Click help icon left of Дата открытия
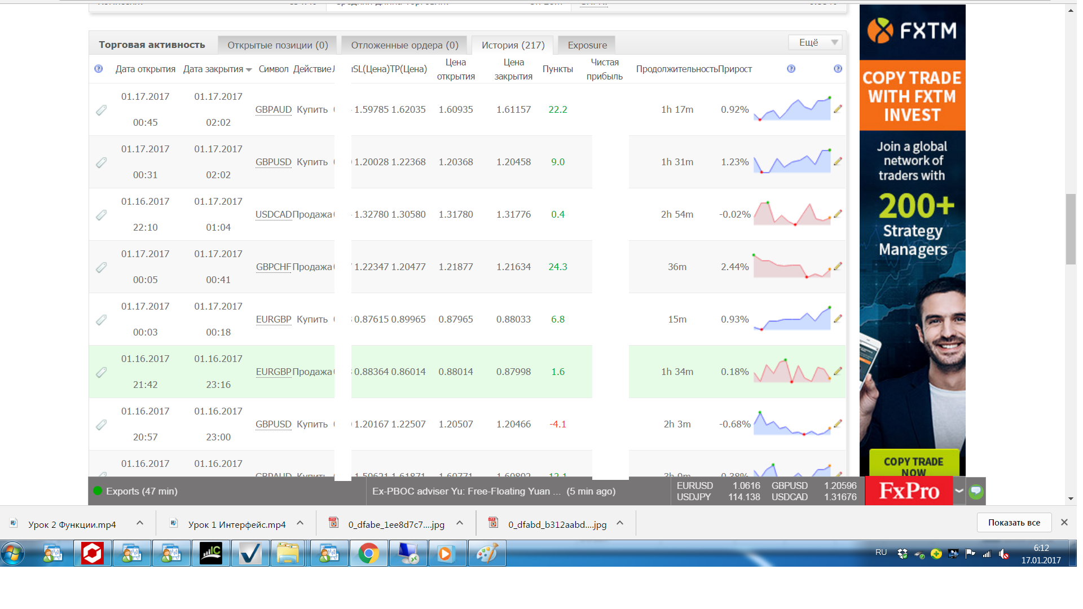This screenshot has width=1083, height=609. point(99,69)
